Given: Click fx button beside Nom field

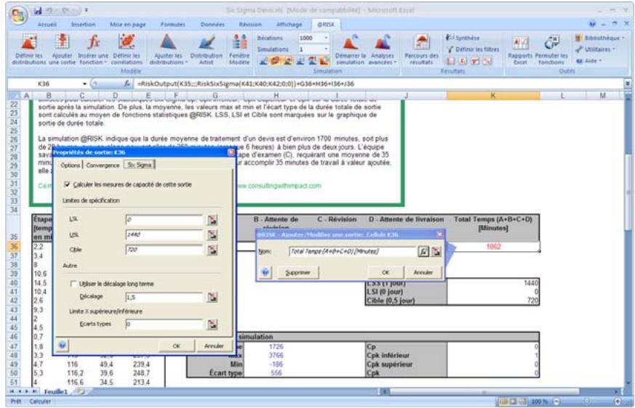Looking at the screenshot, I should point(423,251).
